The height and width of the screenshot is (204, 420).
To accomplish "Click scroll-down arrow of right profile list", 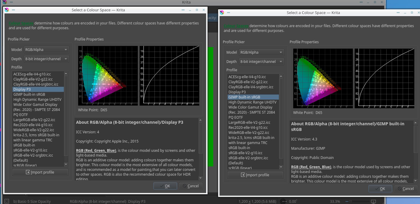I will (x=281, y=167).
